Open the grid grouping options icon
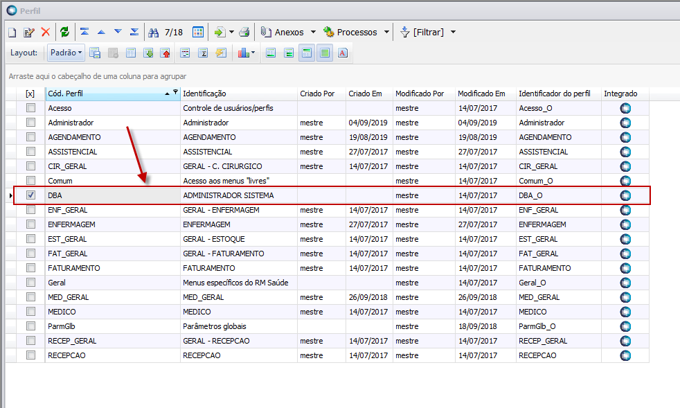Viewport: 680px width, 408px height. point(185,53)
